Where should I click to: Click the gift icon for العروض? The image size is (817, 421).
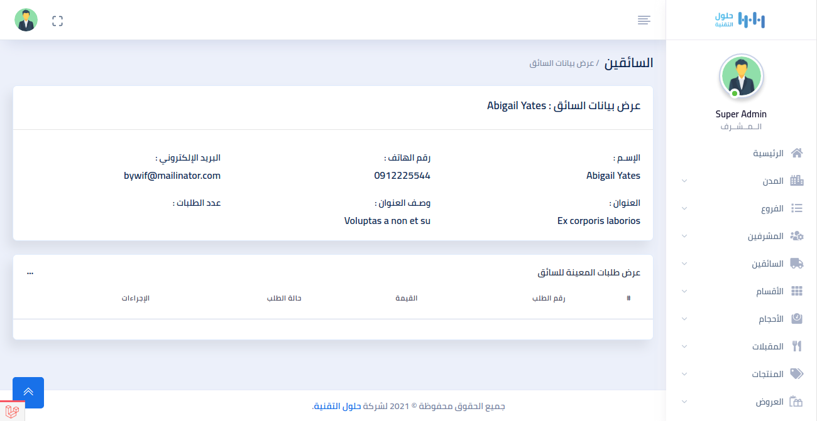797,402
